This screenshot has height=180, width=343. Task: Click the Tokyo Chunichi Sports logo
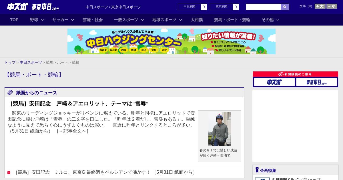pos(45,7)
